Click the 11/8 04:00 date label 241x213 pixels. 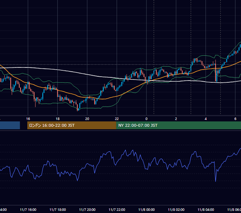pos(206,210)
